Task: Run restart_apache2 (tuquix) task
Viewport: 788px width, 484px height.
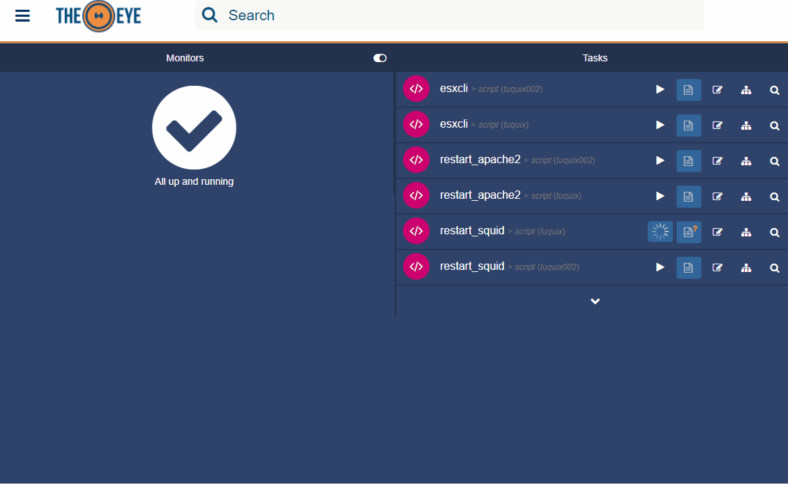Action: pyautogui.click(x=660, y=197)
